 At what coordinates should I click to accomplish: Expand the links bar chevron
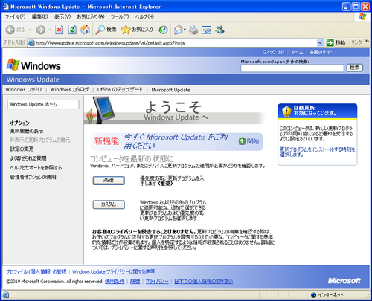367,42
